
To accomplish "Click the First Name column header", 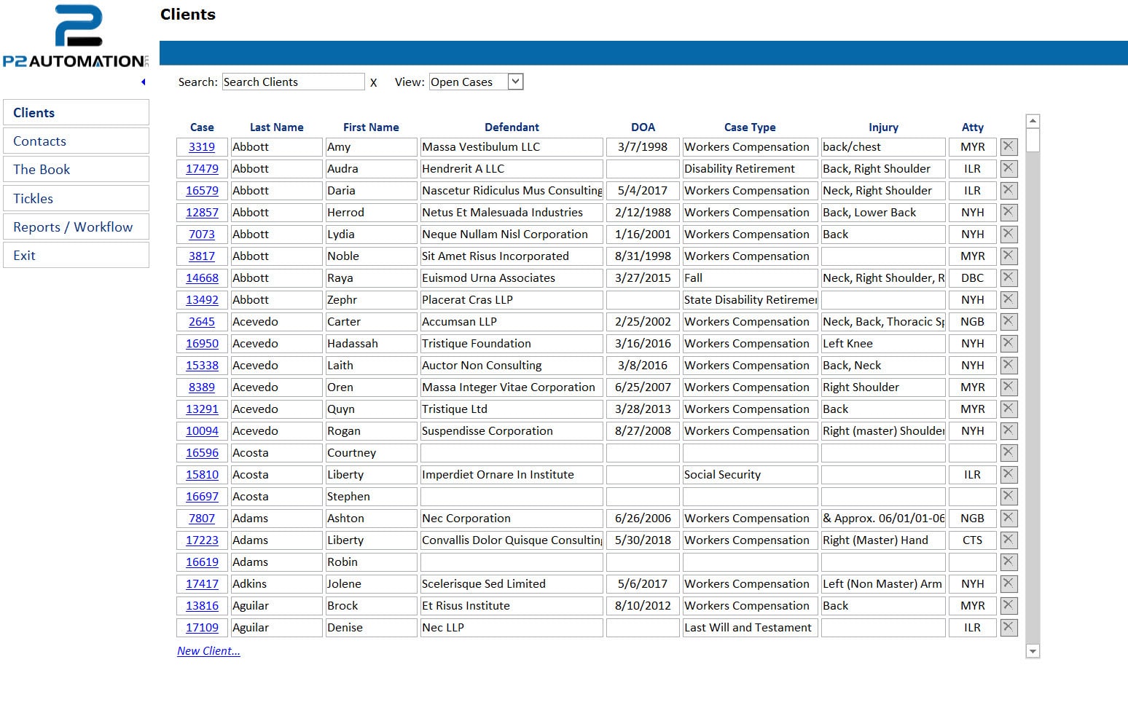I will point(371,127).
